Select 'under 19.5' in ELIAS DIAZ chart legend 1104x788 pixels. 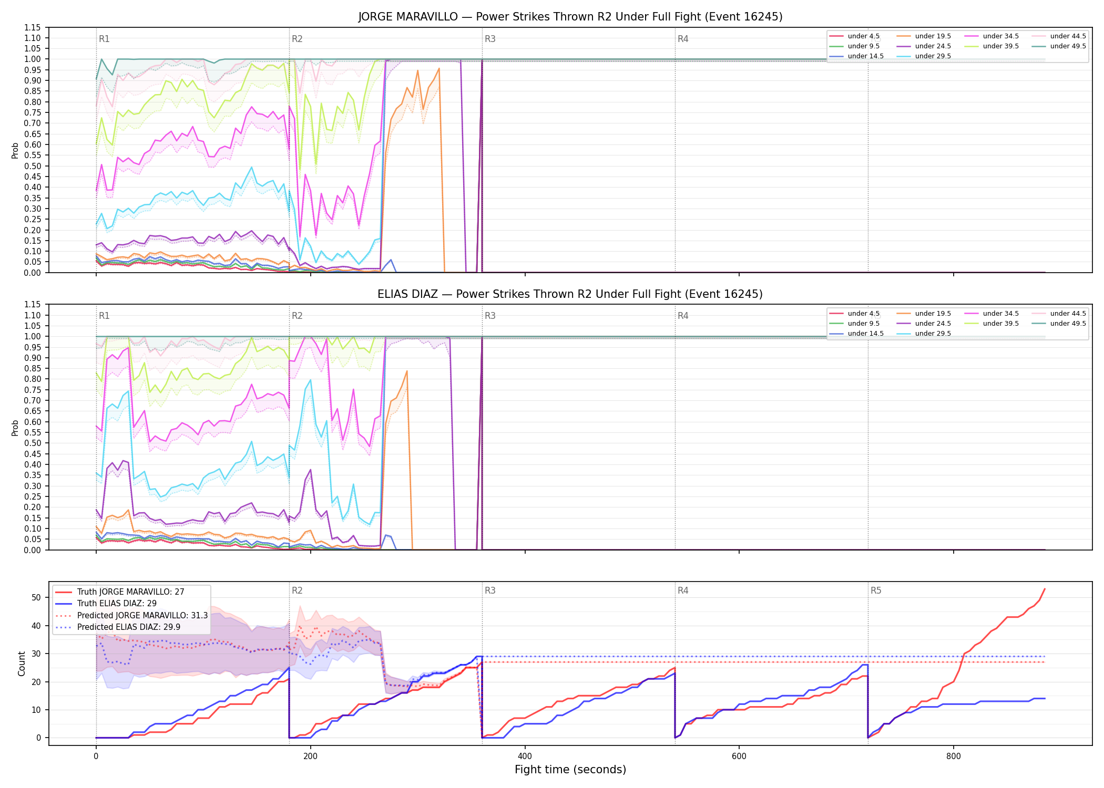click(x=933, y=314)
